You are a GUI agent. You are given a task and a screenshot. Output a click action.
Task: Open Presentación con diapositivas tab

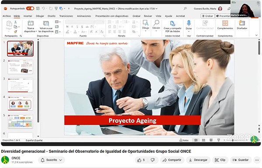[x=112, y=16]
